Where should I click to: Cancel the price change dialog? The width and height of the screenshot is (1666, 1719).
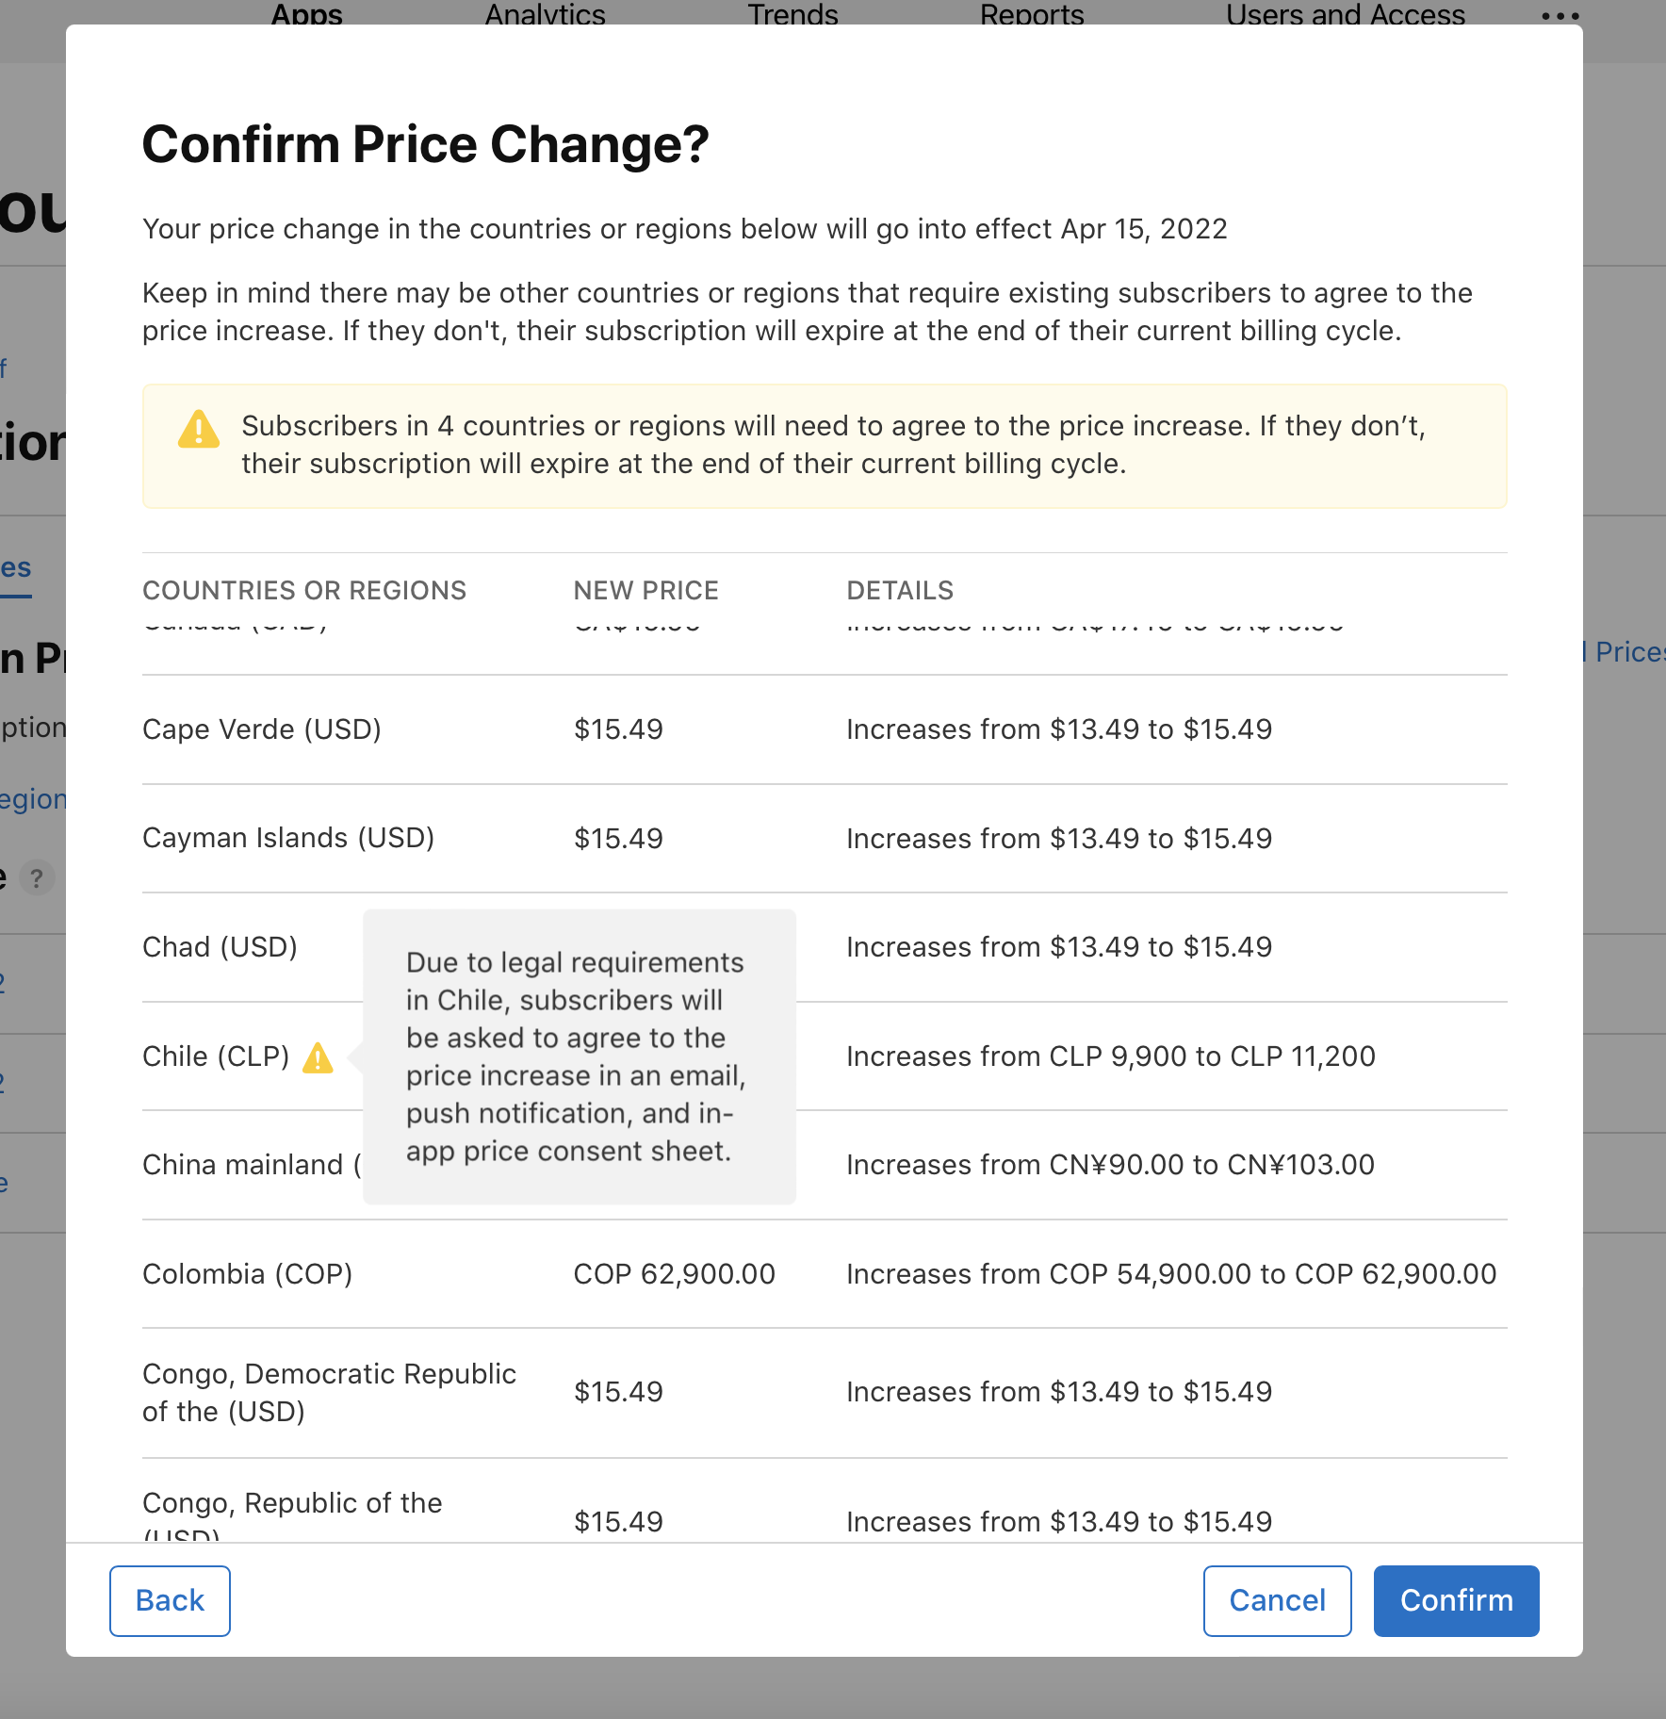pyautogui.click(x=1277, y=1600)
